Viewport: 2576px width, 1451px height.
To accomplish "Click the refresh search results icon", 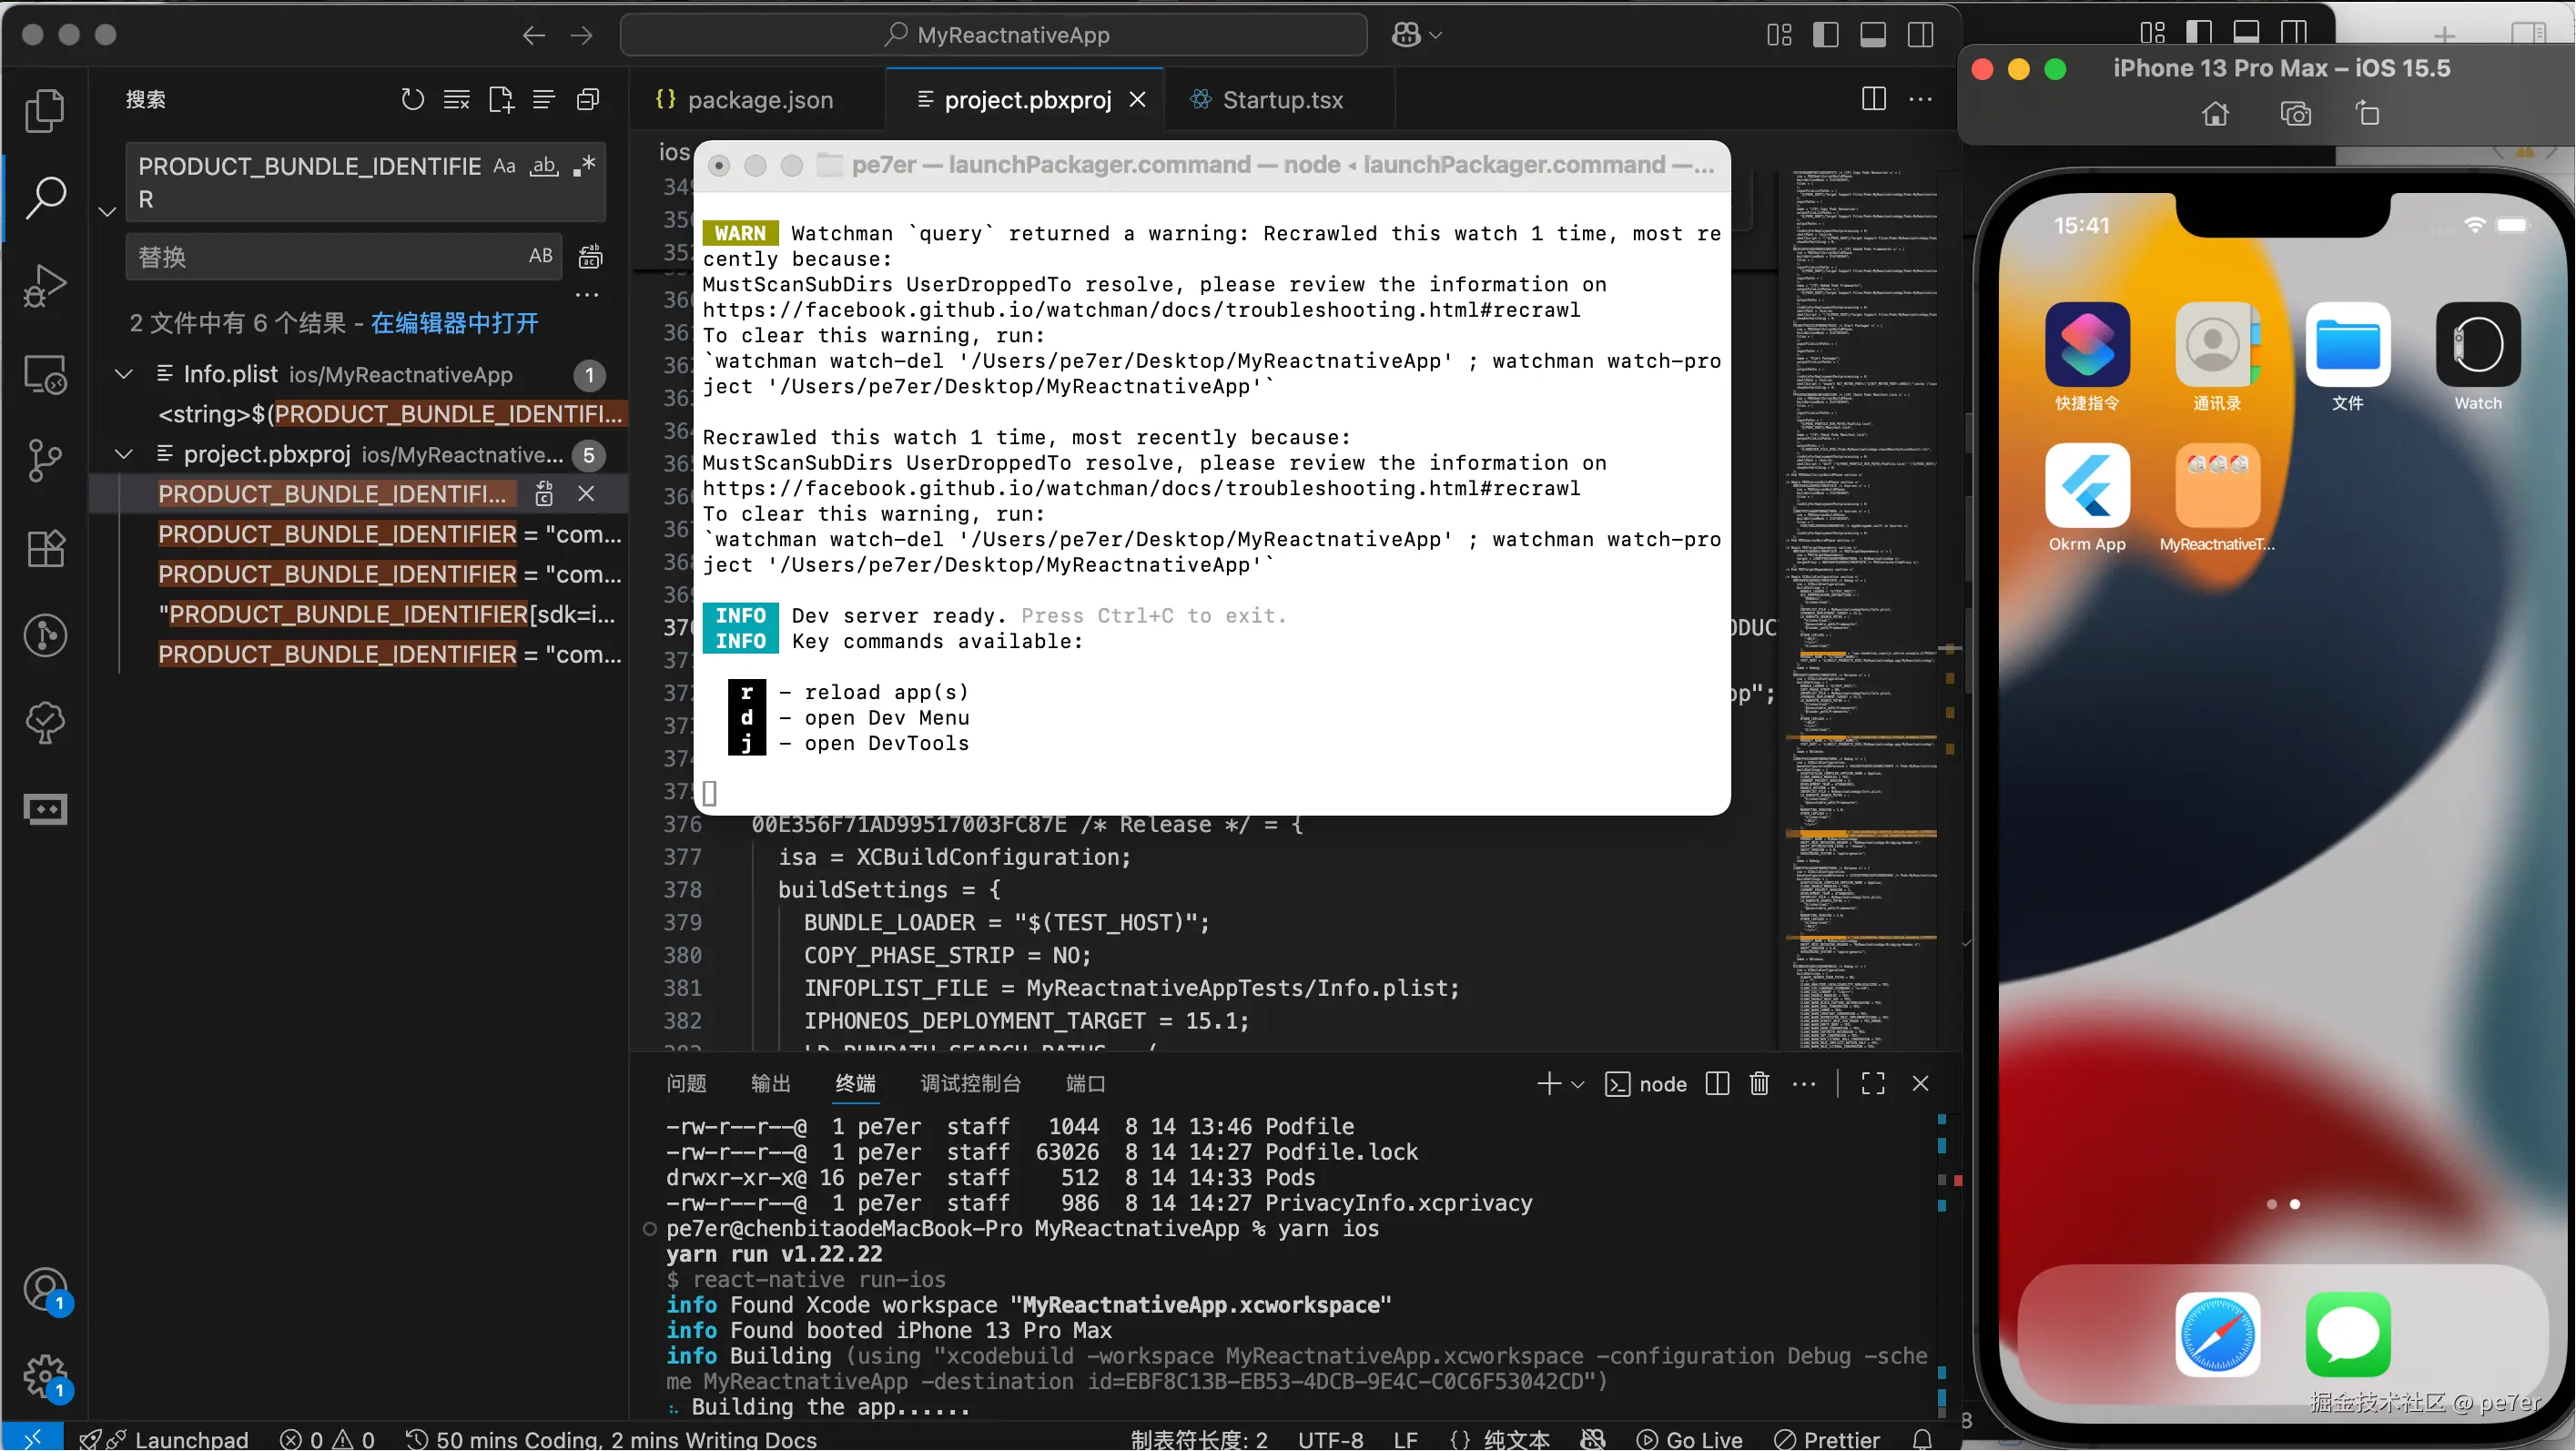I will [x=412, y=99].
